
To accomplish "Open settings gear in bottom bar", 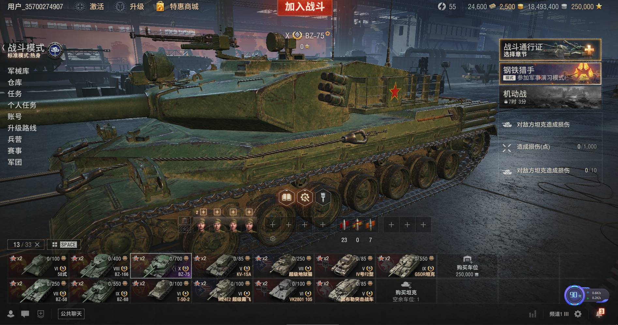I will (x=578, y=314).
